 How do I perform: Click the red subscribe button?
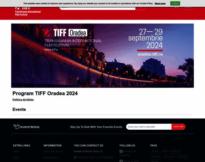point(178,127)
